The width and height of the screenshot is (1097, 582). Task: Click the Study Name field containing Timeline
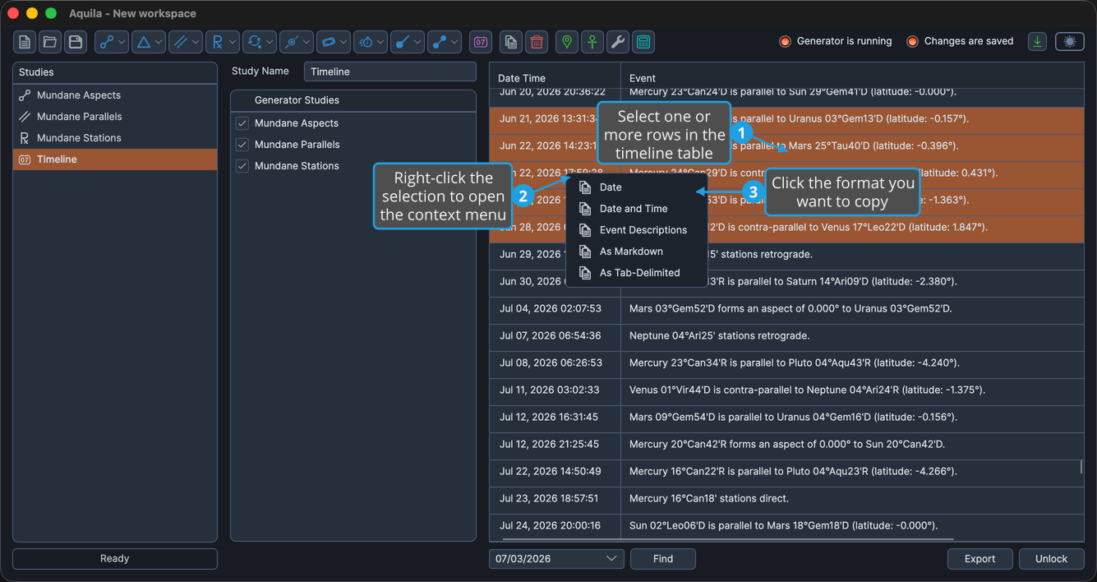pos(390,72)
